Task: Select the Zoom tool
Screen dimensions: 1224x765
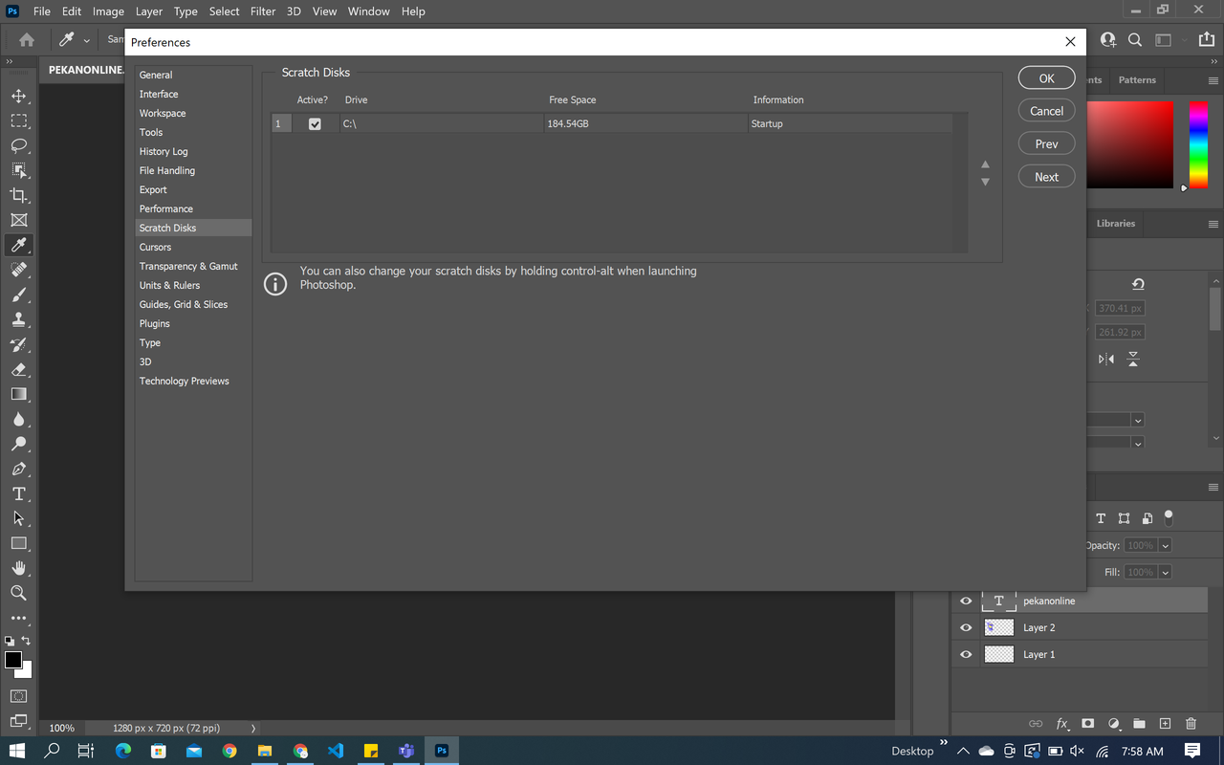Action: (x=18, y=593)
